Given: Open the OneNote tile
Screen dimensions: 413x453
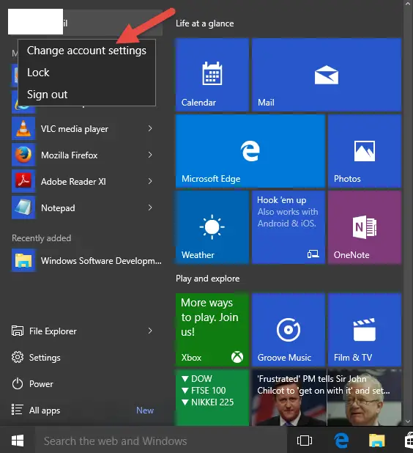Looking at the screenshot, I should (365, 227).
